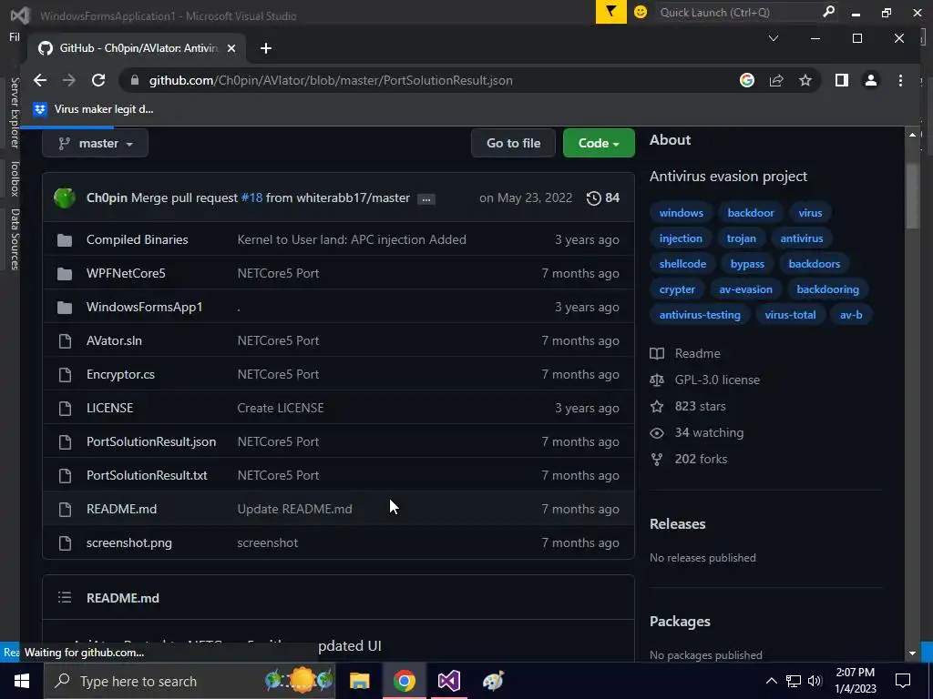
Task: Open the Encryptor.cs file
Action: (x=120, y=374)
